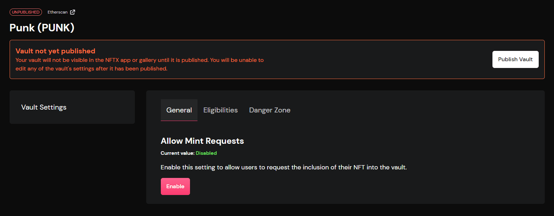This screenshot has height=216, width=554.
Task: Click the warning line about editing vault settings
Action: 91,69
